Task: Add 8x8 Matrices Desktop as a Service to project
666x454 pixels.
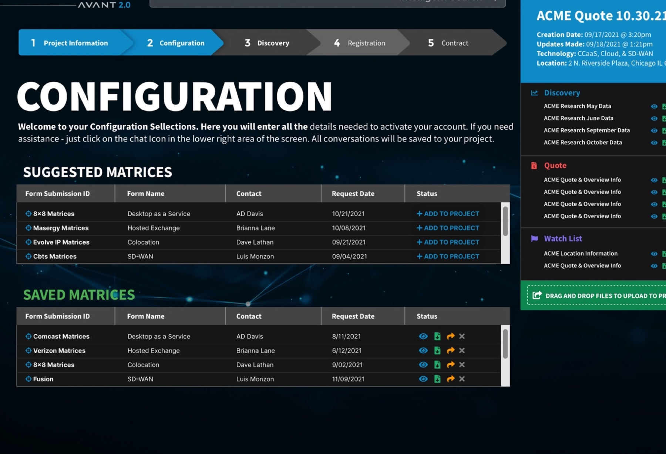Action: pos(448,214)
